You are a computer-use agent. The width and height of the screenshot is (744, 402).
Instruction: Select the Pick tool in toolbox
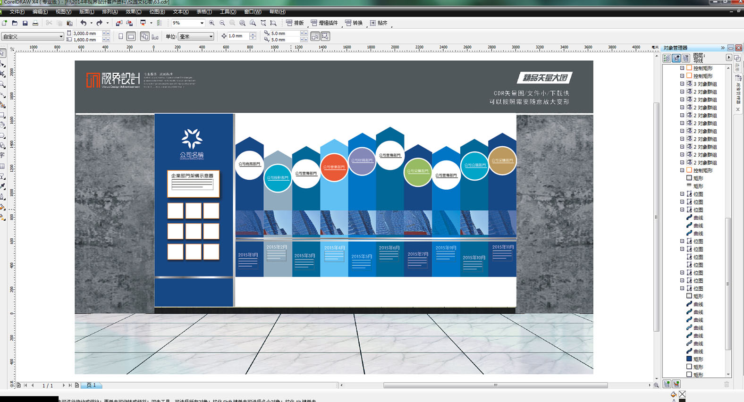point(3,53)
